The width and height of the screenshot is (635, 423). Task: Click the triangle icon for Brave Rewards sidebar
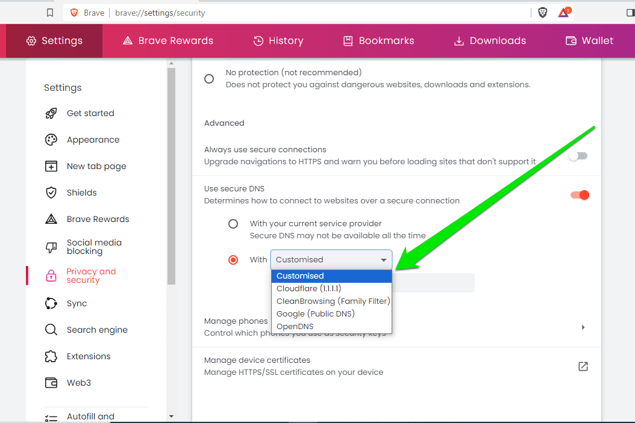pyautogui.click(x=51, y=219)
